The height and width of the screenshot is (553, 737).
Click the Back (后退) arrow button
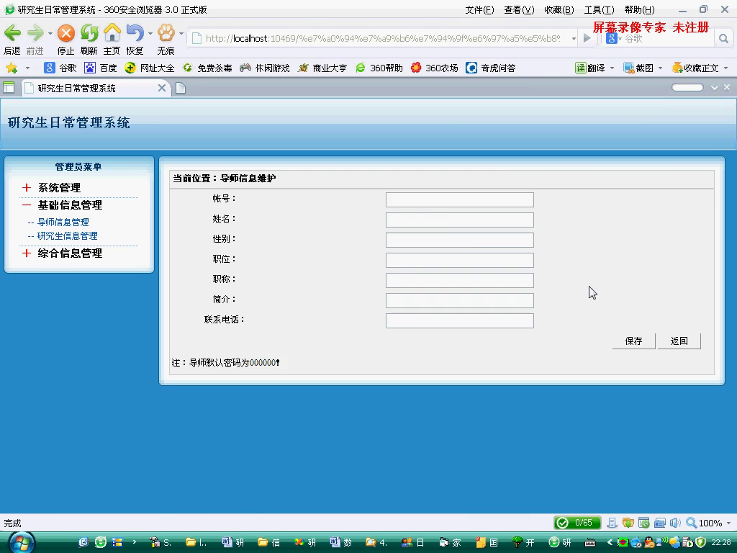tap(13, 33)
